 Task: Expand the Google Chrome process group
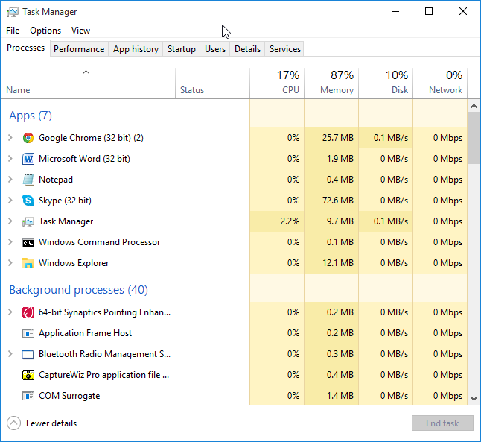coord(10,138)
